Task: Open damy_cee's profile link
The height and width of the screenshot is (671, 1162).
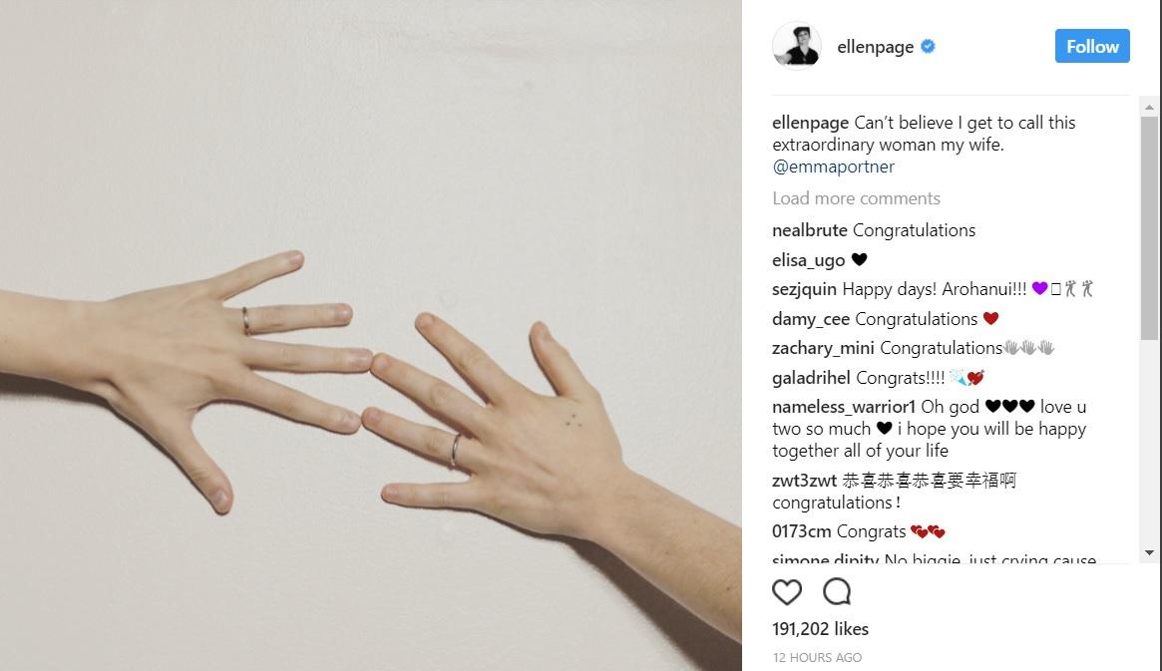Action: click(811, 319)
